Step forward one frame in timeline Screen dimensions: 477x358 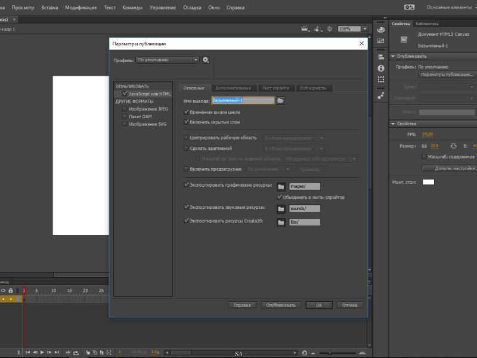(x=49, y=353)
